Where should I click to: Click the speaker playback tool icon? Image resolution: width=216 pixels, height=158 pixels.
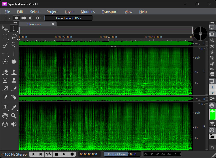point(14,124)
